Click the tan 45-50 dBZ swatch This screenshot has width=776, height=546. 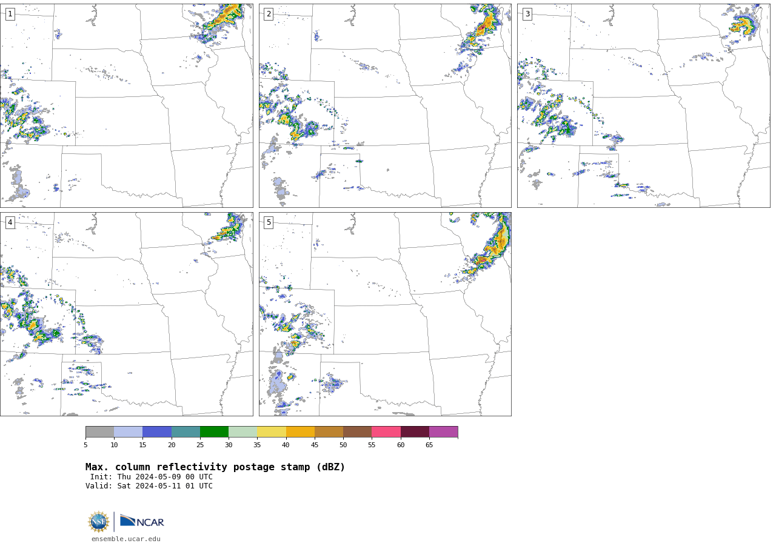[x=329, y=431]
